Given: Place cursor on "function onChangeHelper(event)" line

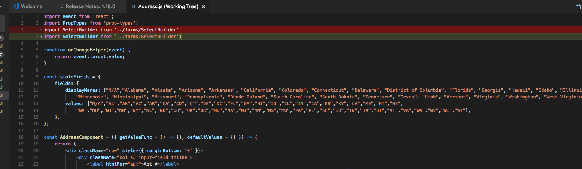Looking at the screenshot, I should (87, 50).
